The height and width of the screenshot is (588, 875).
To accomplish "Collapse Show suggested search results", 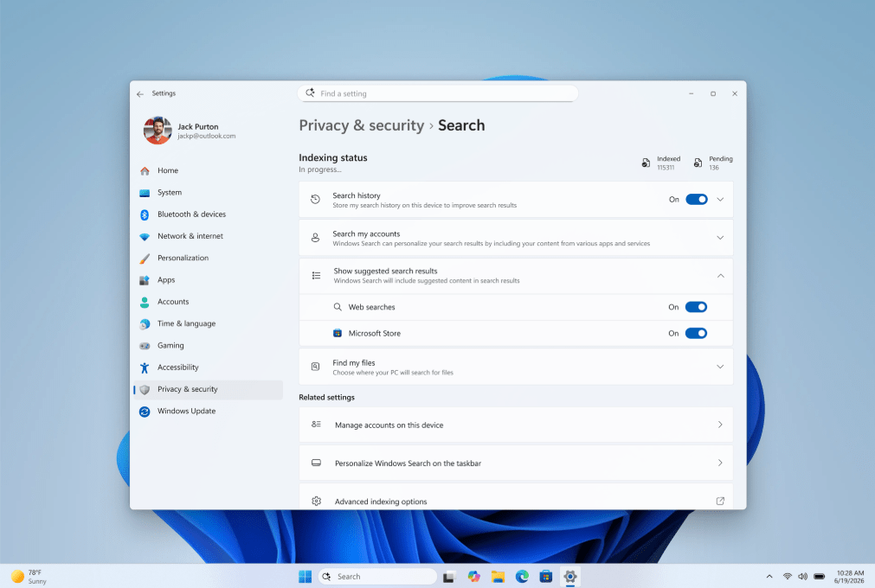I will [720, 276].
